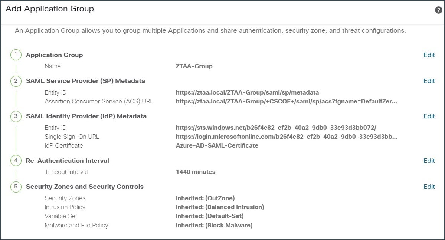This screenshot has height=240, width=445.
Task: Select step 4 circle for Re-Authentication Interval
Action: (16, 161)
